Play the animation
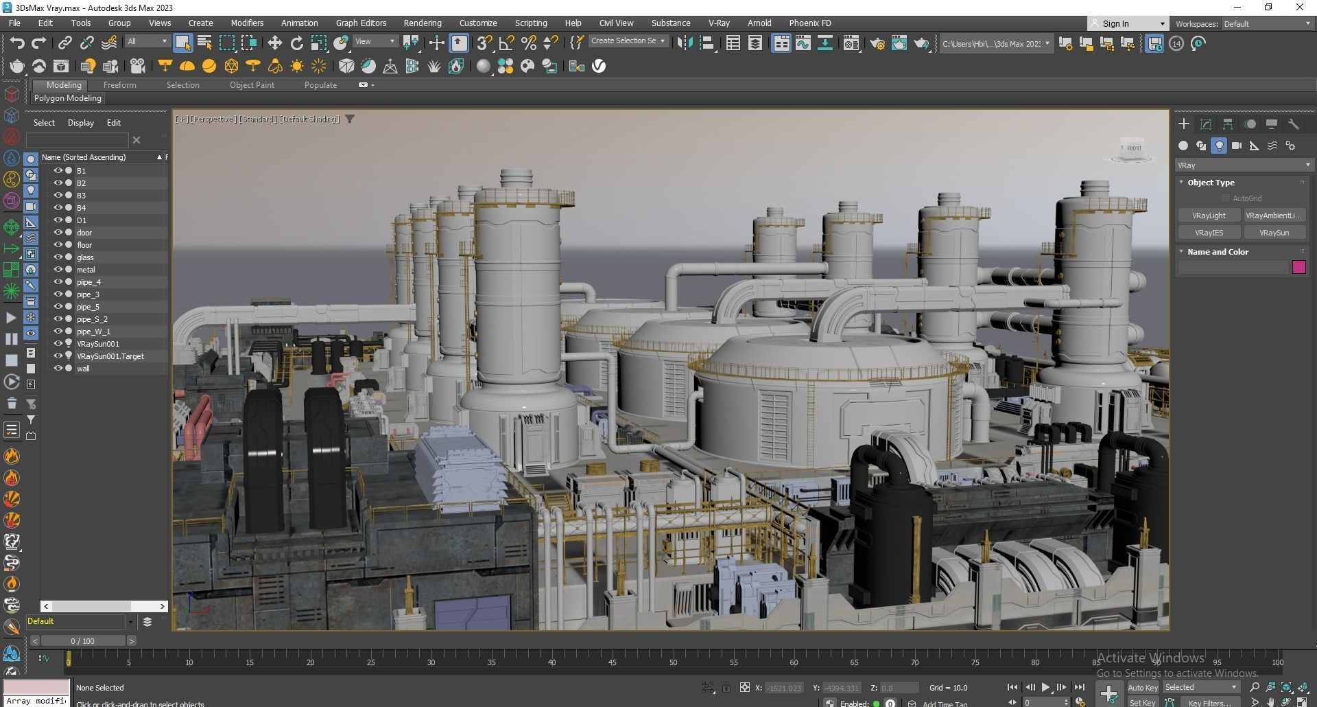Image resolution: width=1317 pixels, height=707 pixels. pos(1045,687)
